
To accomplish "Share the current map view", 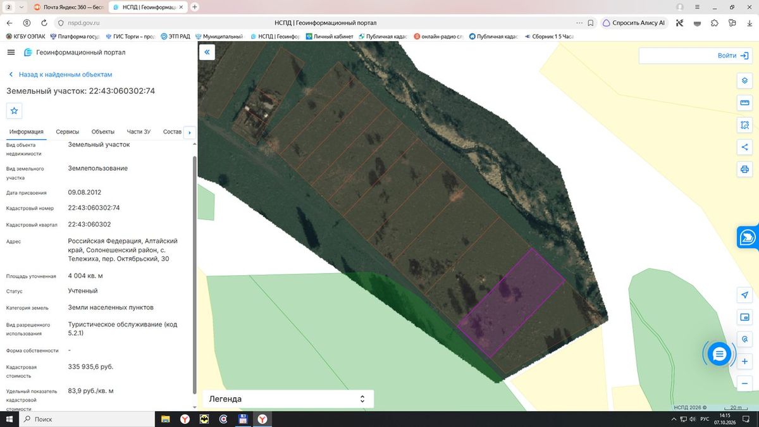I will point(744,147).
